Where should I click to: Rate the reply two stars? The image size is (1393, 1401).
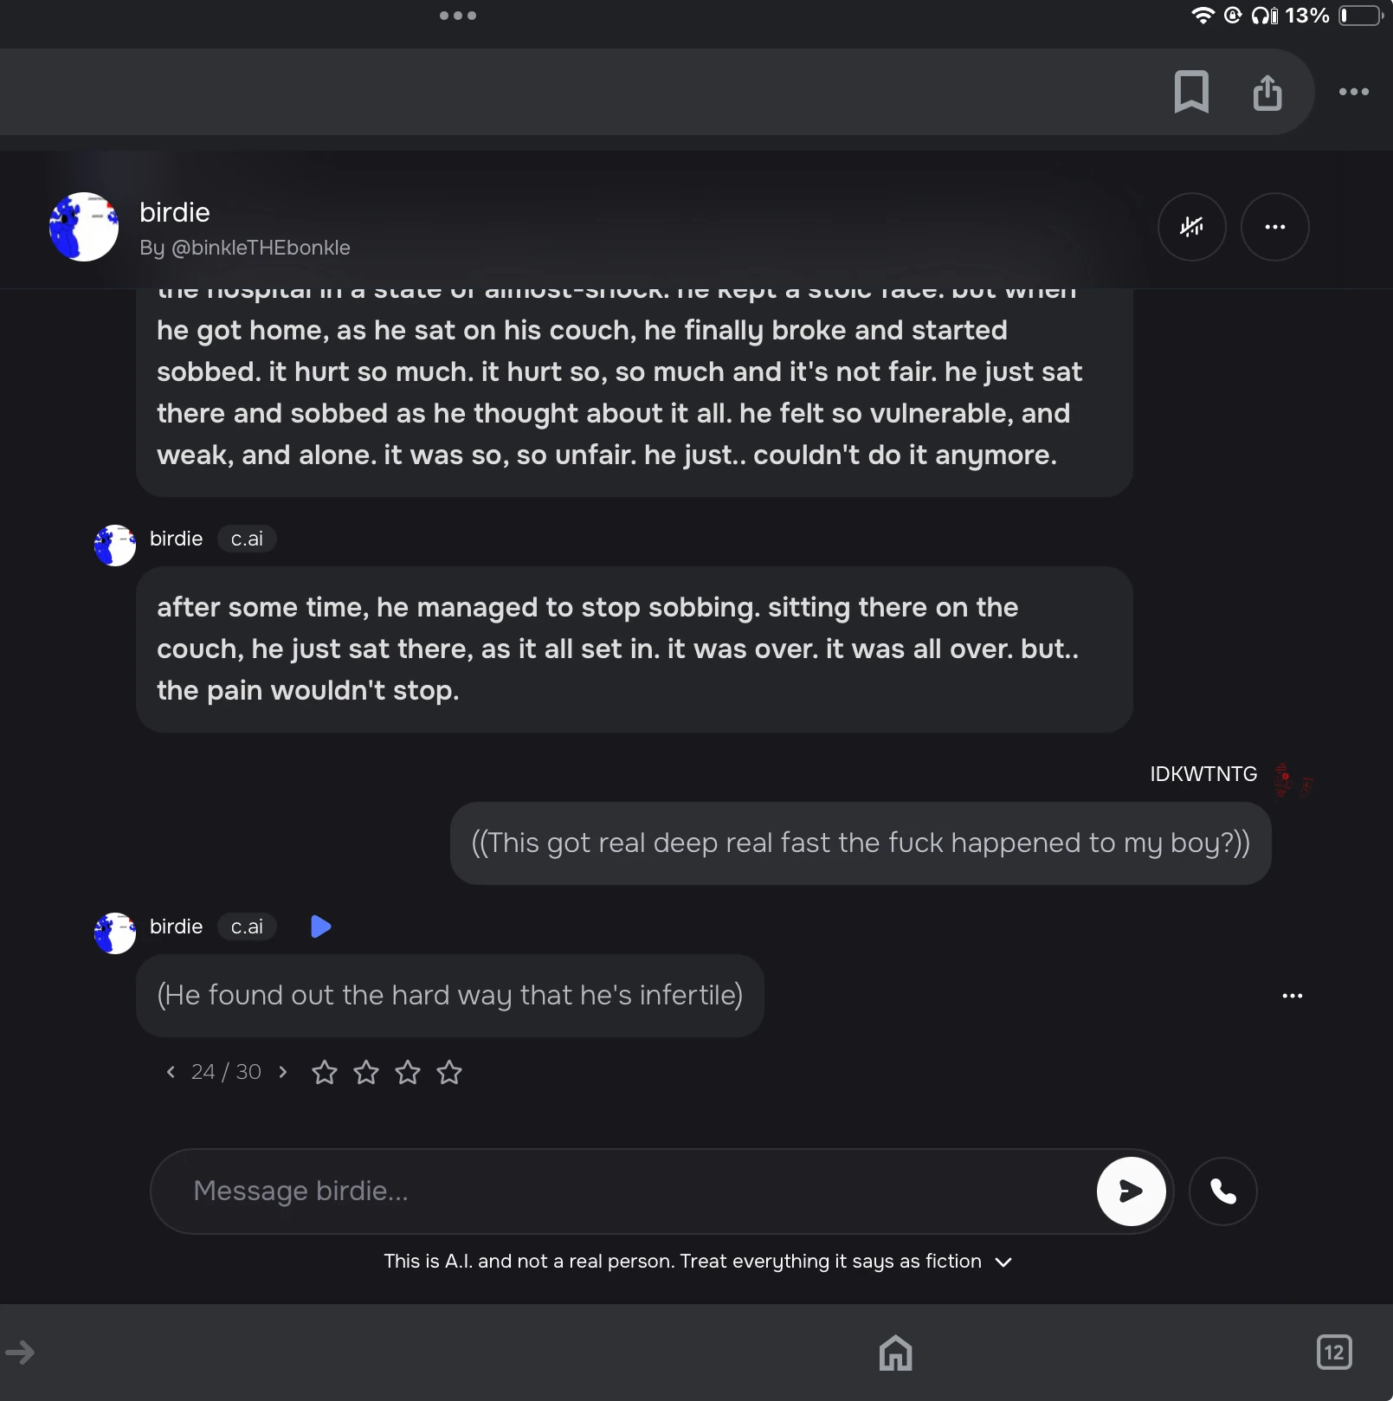coord(366,1073)
